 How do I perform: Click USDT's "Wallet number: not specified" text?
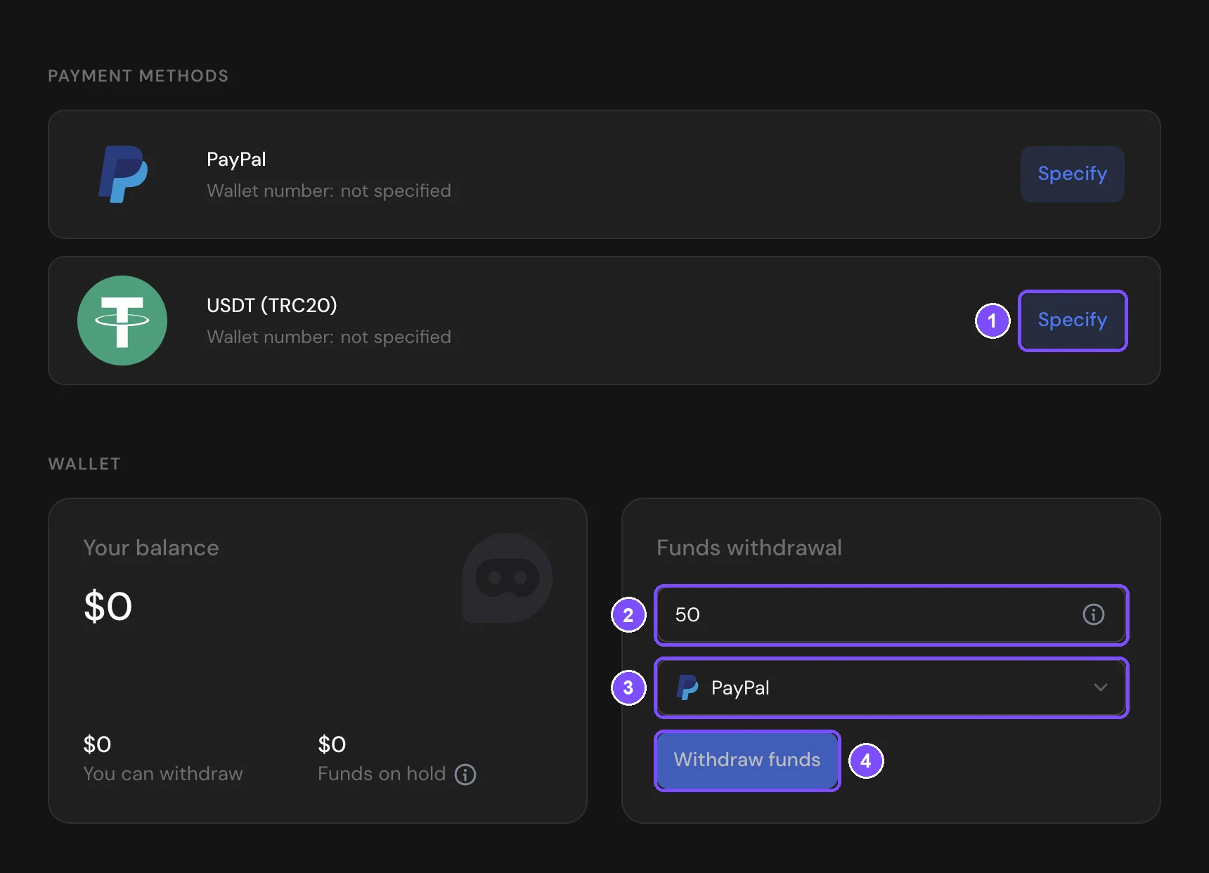[329, 337]
